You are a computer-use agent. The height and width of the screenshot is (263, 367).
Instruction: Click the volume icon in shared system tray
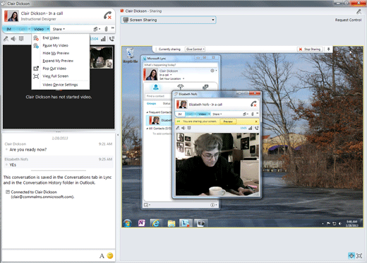click(339, 223)
